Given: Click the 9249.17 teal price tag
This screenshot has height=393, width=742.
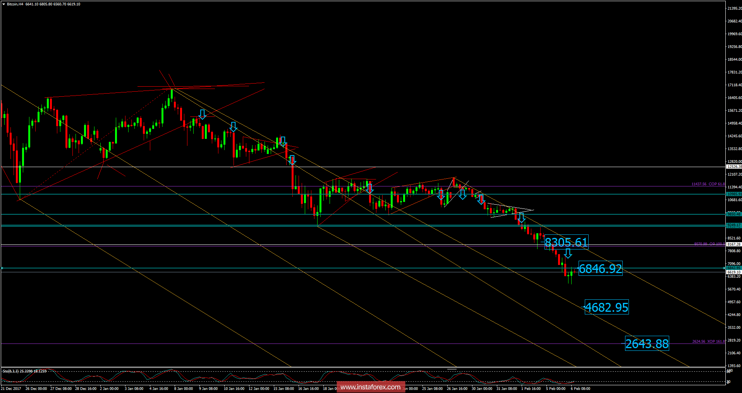Looking at the screenshot, I should coord(734,225).
